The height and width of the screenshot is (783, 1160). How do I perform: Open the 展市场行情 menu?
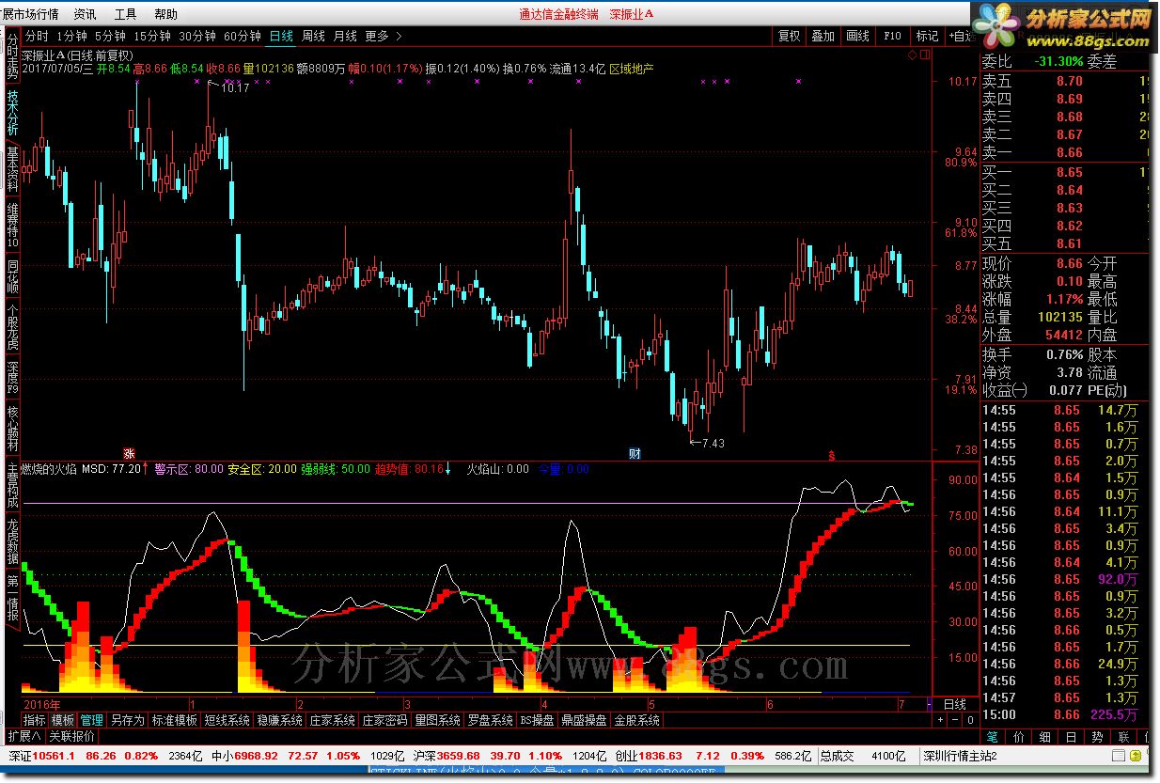(x=30, y=14)
